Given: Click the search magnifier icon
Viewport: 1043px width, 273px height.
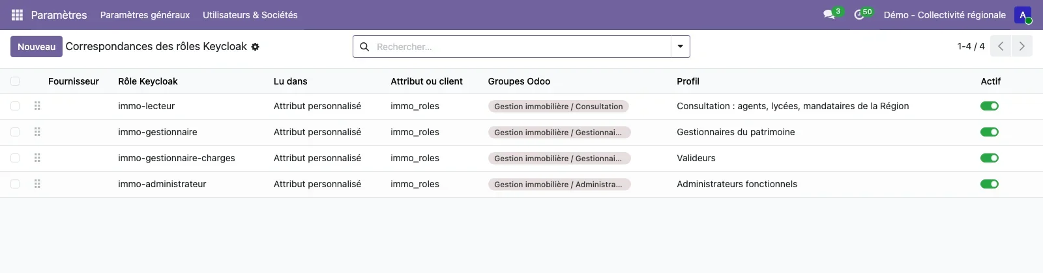Looking at the screenshot, I should (364, 47).
